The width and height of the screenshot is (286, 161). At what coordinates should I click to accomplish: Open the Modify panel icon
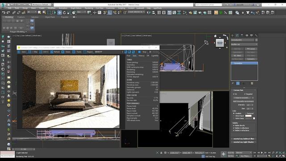point(237,35)
